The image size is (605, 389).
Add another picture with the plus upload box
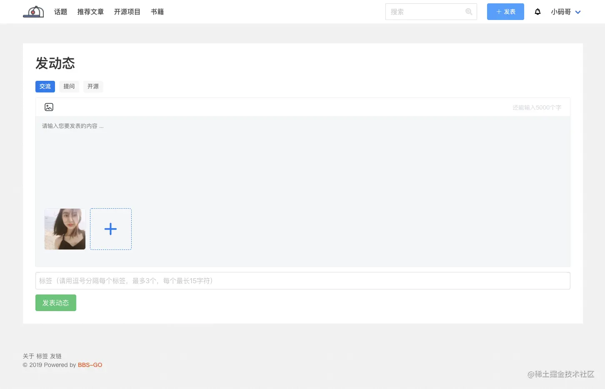[x=110, y=229]
